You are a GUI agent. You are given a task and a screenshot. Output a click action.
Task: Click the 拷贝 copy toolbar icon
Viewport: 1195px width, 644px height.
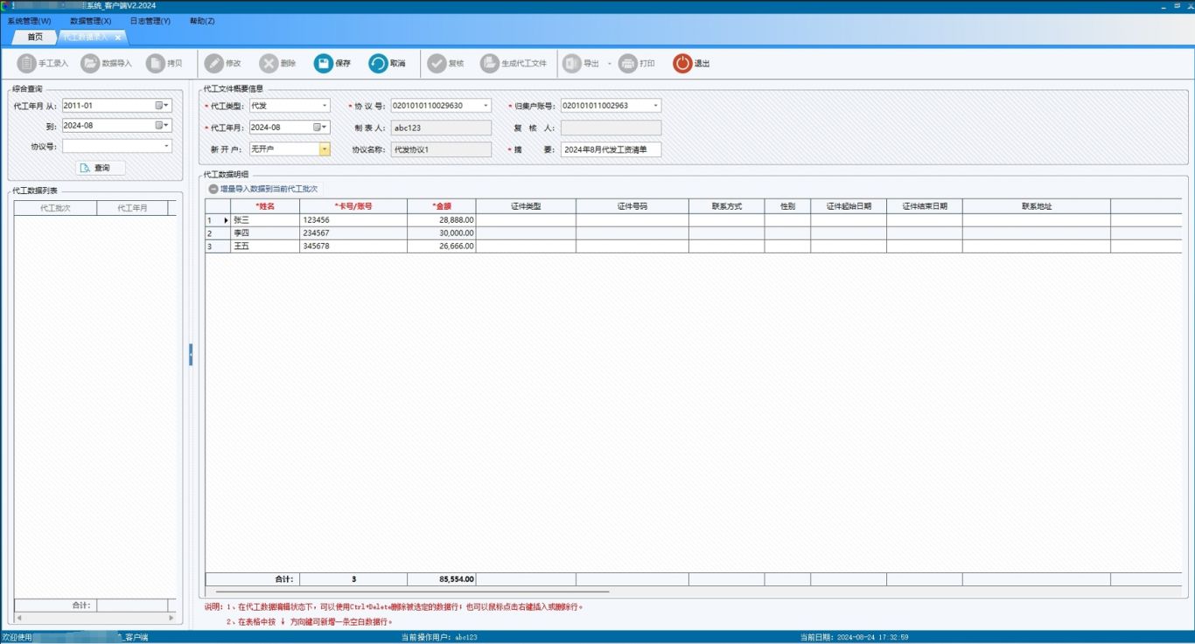coord(155,64)
